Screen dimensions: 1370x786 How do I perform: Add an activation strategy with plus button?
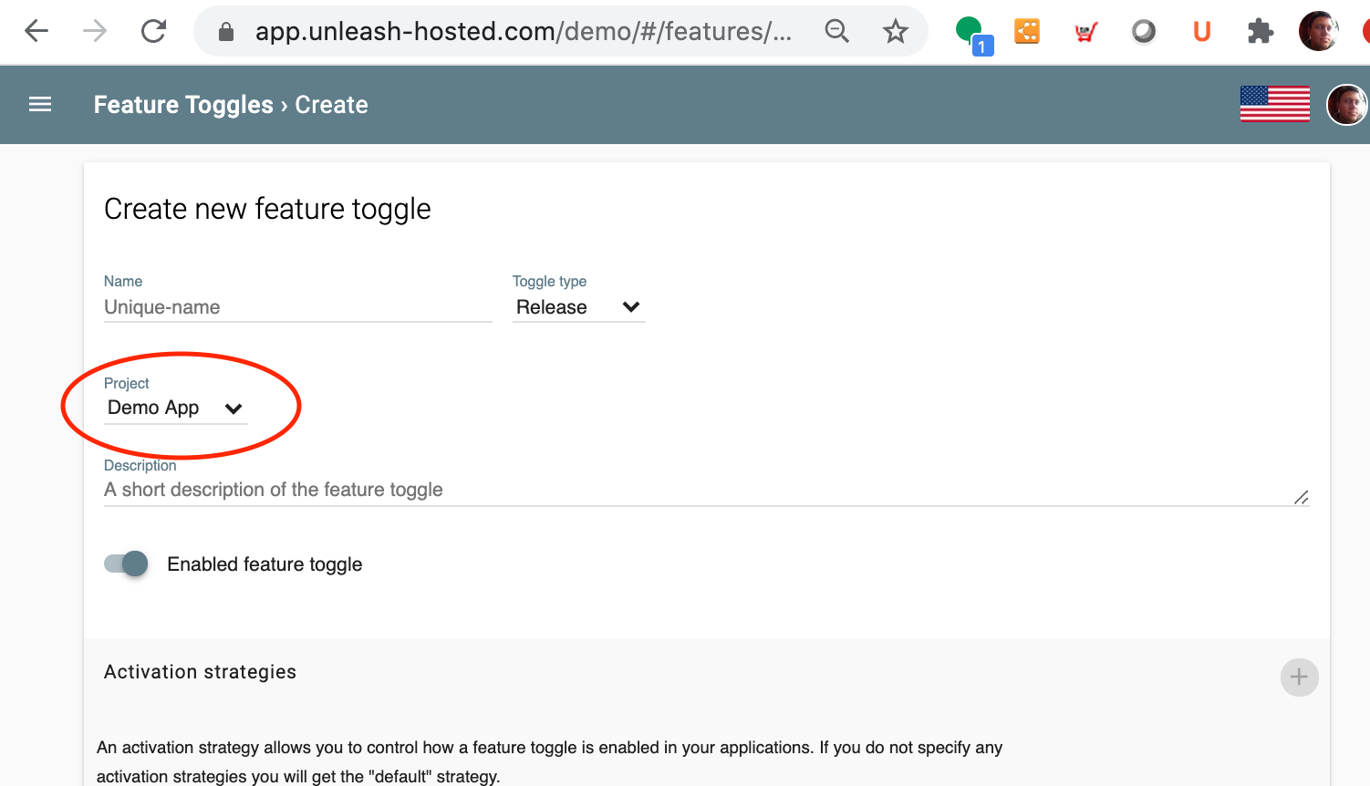point(1299,677)
